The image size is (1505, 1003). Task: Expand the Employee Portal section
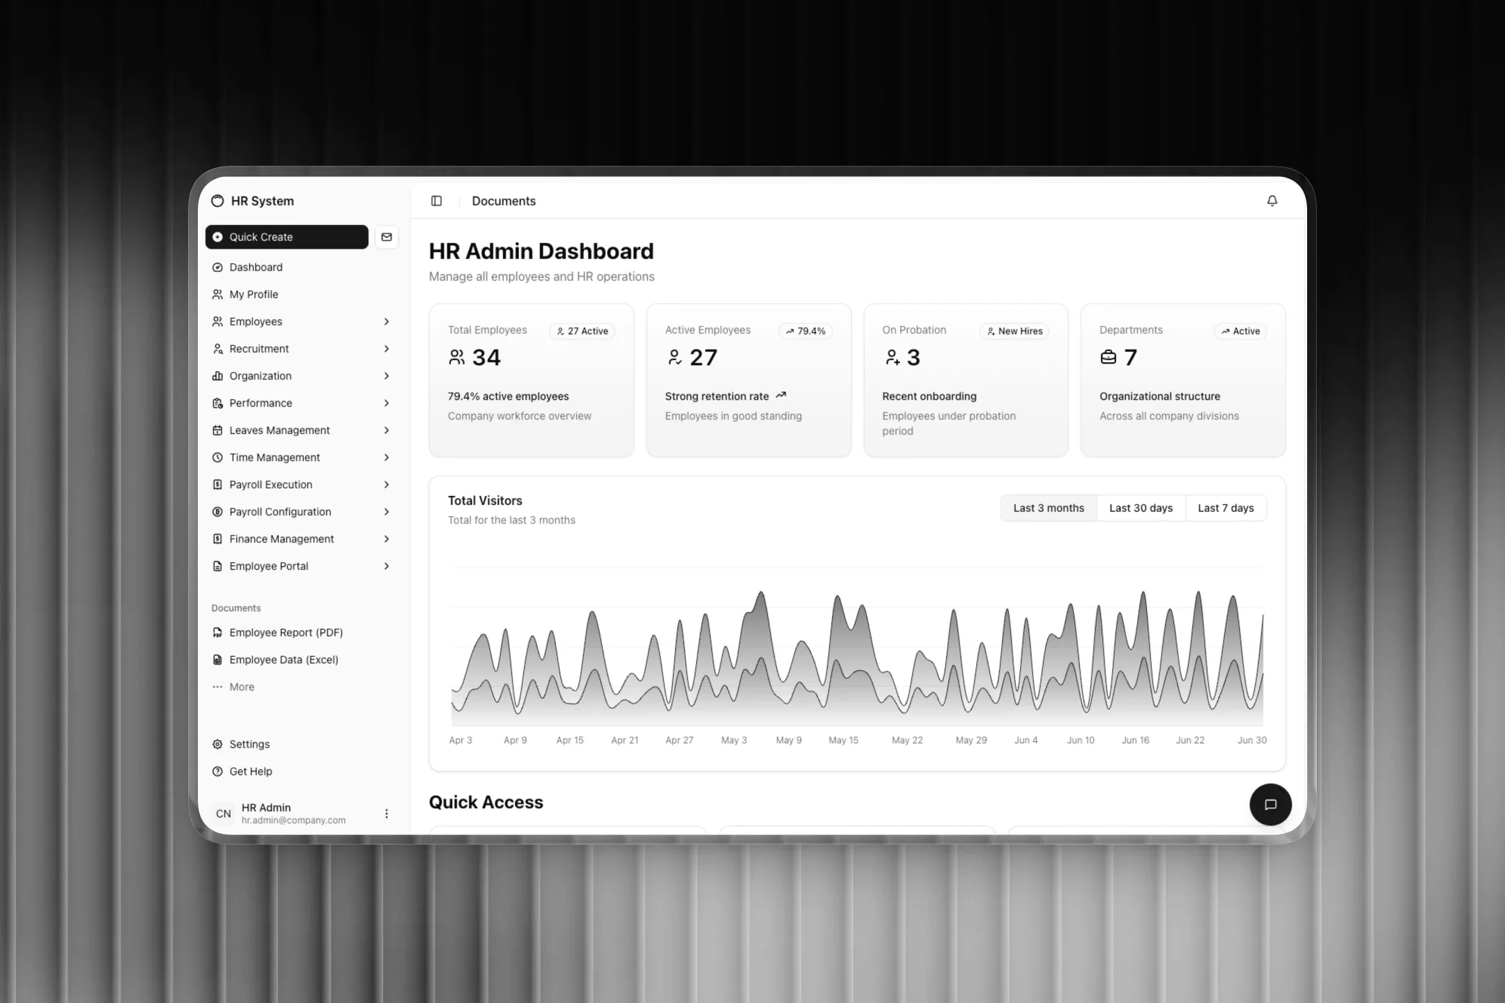pyautogui.click(x=387, y=566)
